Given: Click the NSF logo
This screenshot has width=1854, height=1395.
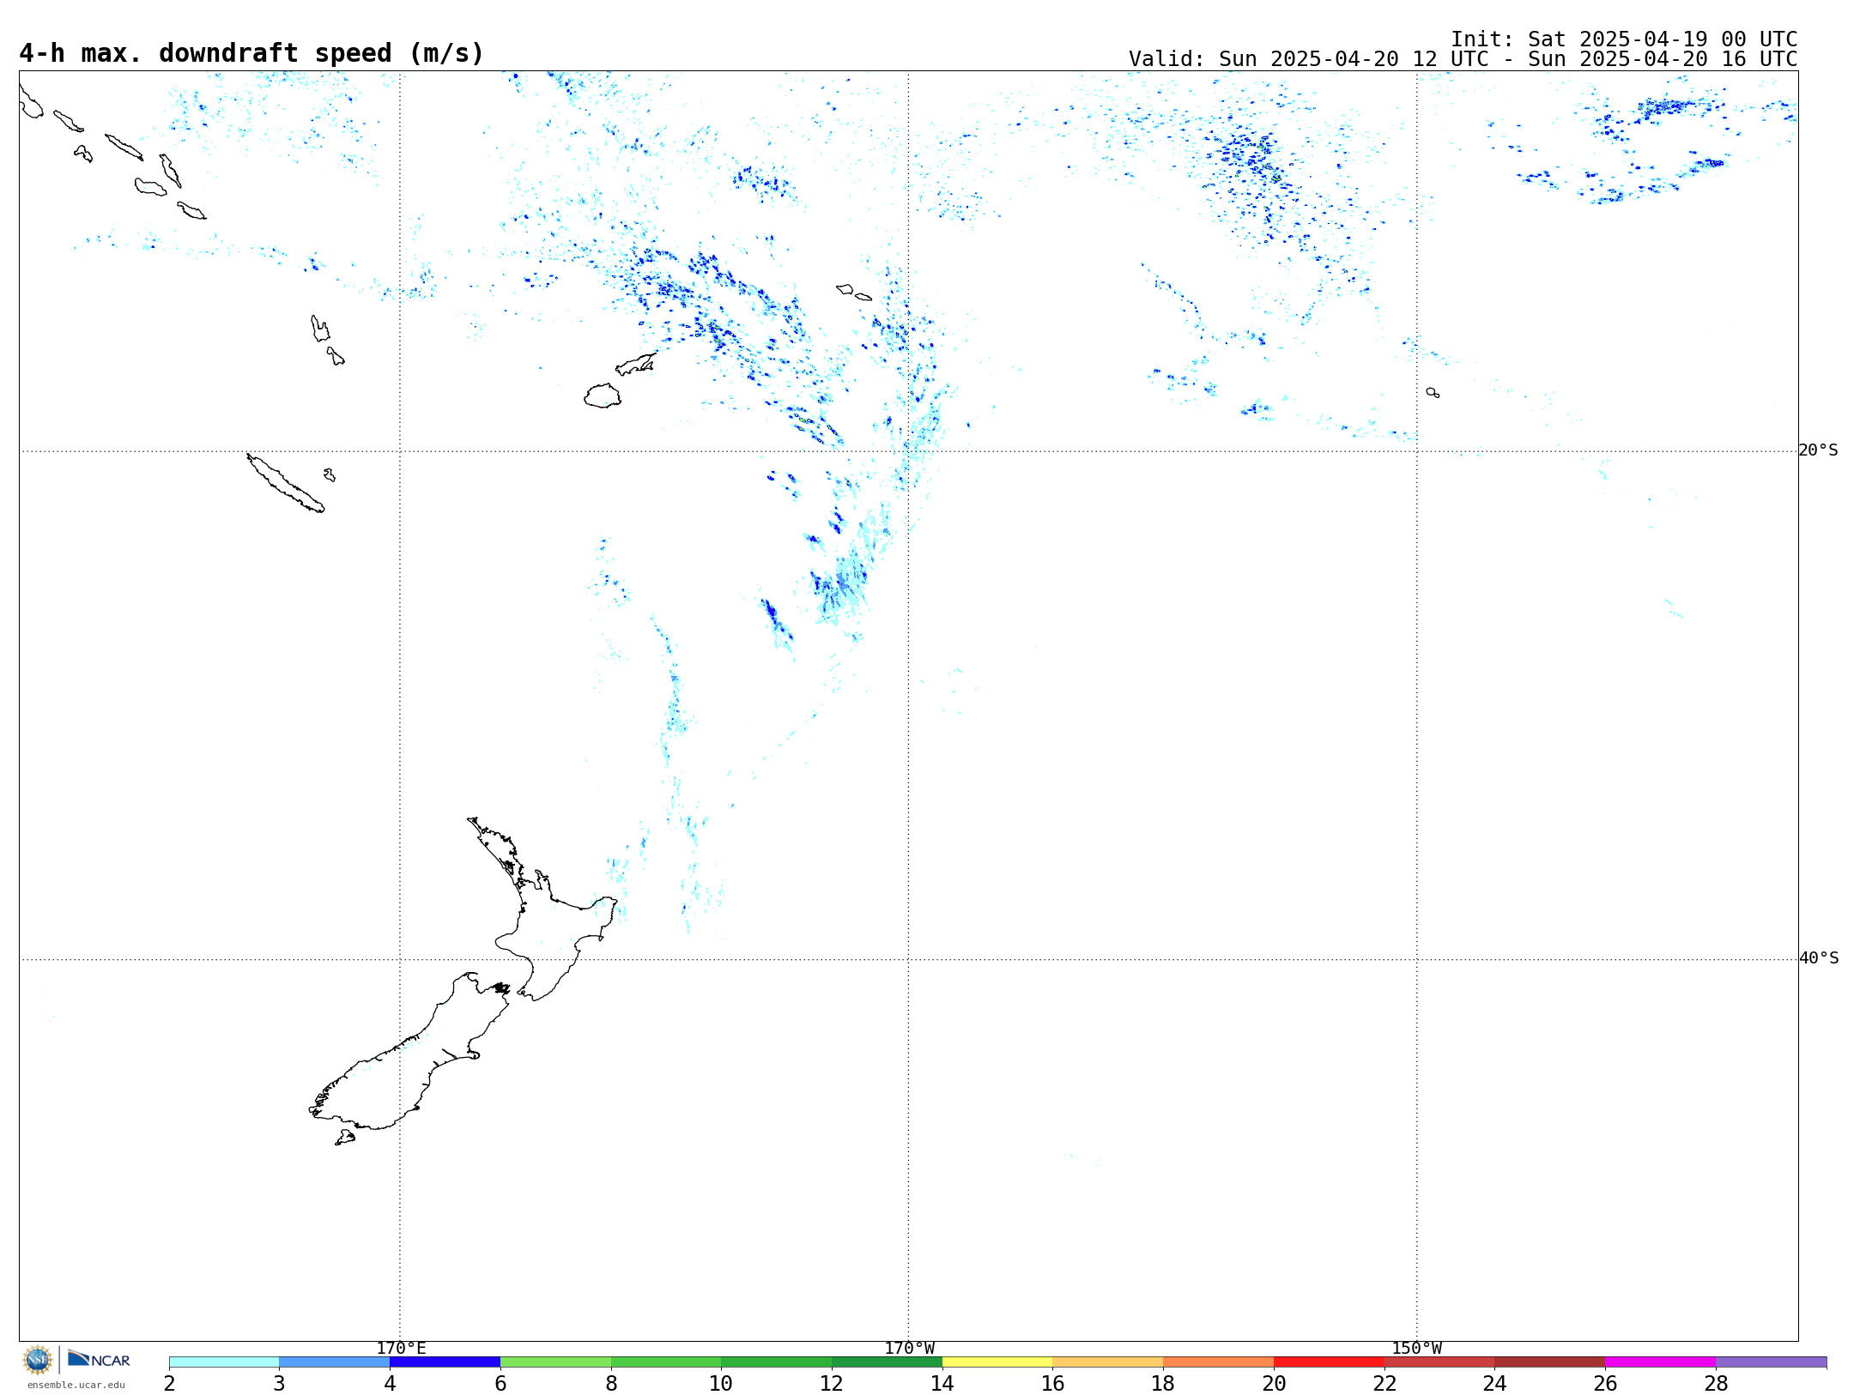Looking at the screenshot, I should (x=38, y=1360).
